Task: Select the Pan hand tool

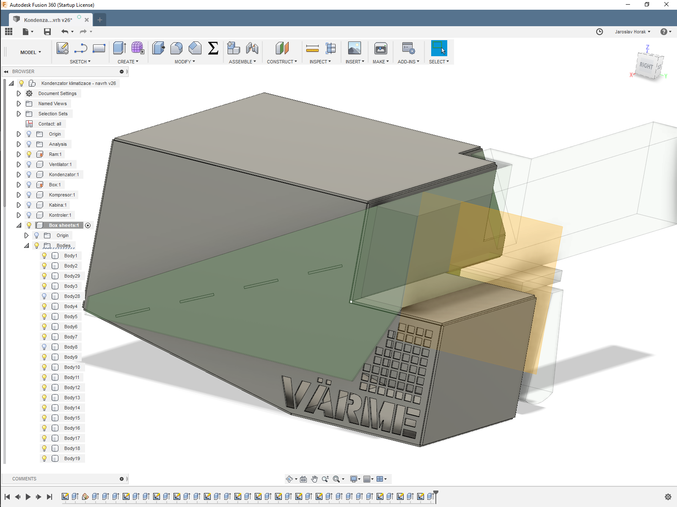Action: 314,479
